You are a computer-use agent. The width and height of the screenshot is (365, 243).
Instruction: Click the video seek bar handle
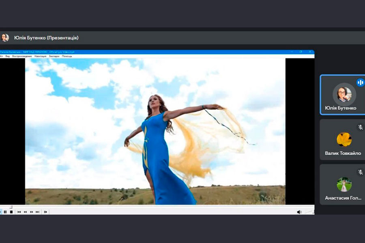tap(11, 207)
